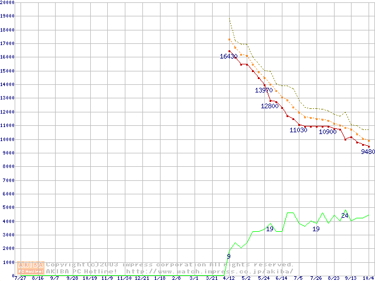Click the 16430 data label
Image resolution: width=375 pixels, height=281 pixels.
click(229, 56)
